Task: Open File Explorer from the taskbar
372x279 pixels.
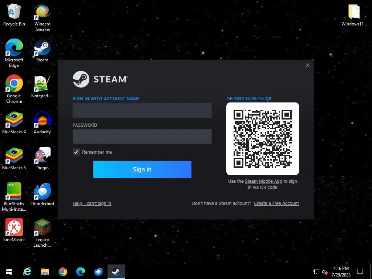Action: tap(45, 272)
